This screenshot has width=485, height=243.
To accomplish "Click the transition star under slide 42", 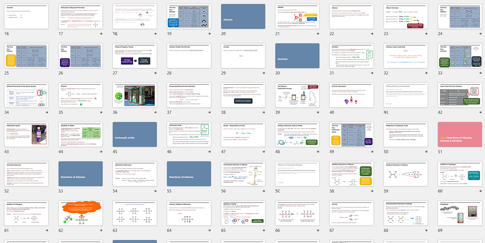I will [481, 112].
